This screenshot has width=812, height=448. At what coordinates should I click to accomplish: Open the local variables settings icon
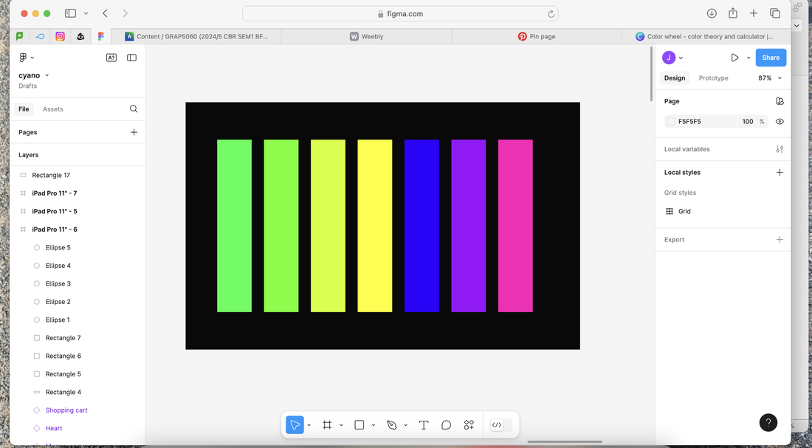coord(780,149)
